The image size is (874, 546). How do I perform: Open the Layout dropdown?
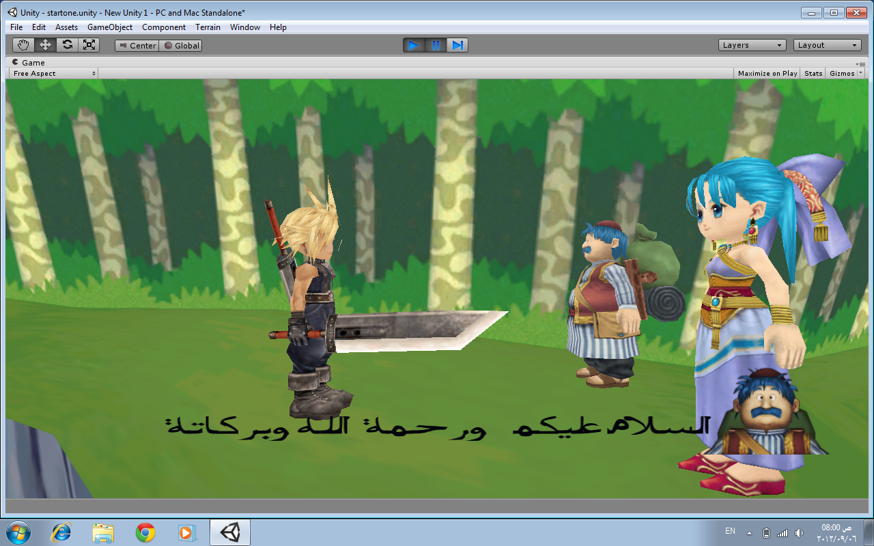tap(828, 45)
